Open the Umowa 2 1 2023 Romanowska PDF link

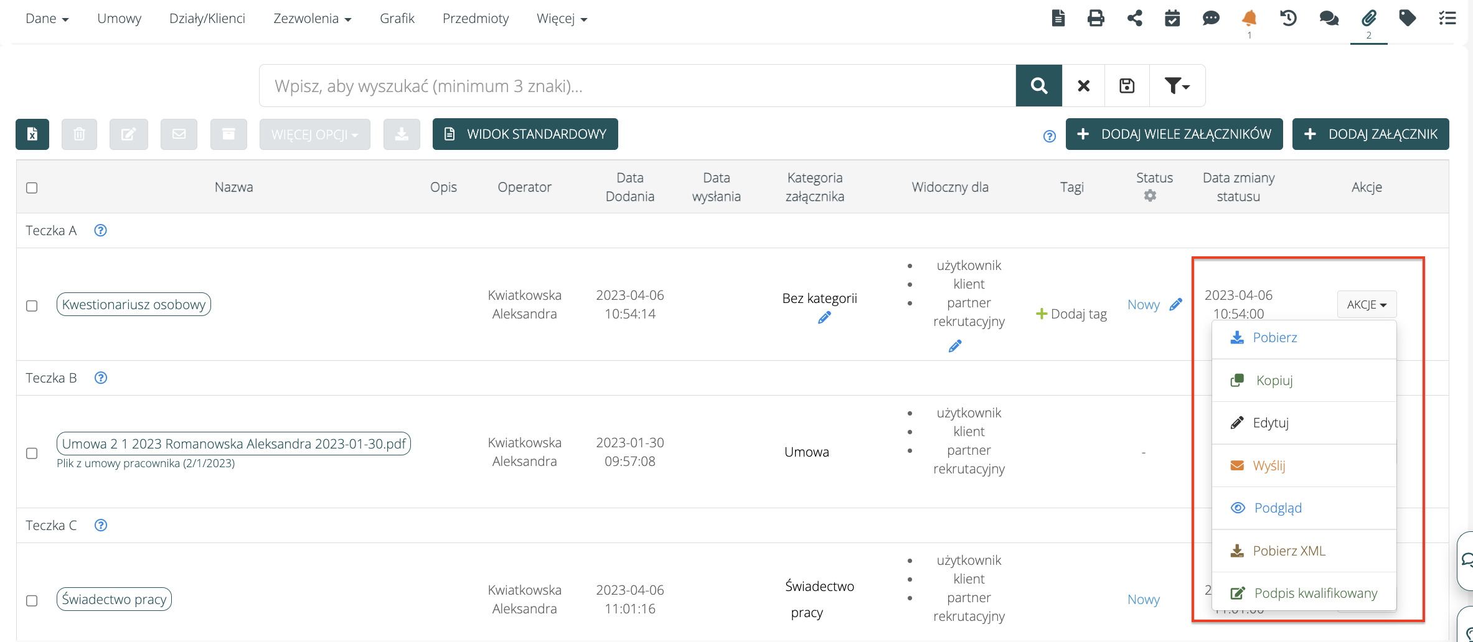[233, 444]
